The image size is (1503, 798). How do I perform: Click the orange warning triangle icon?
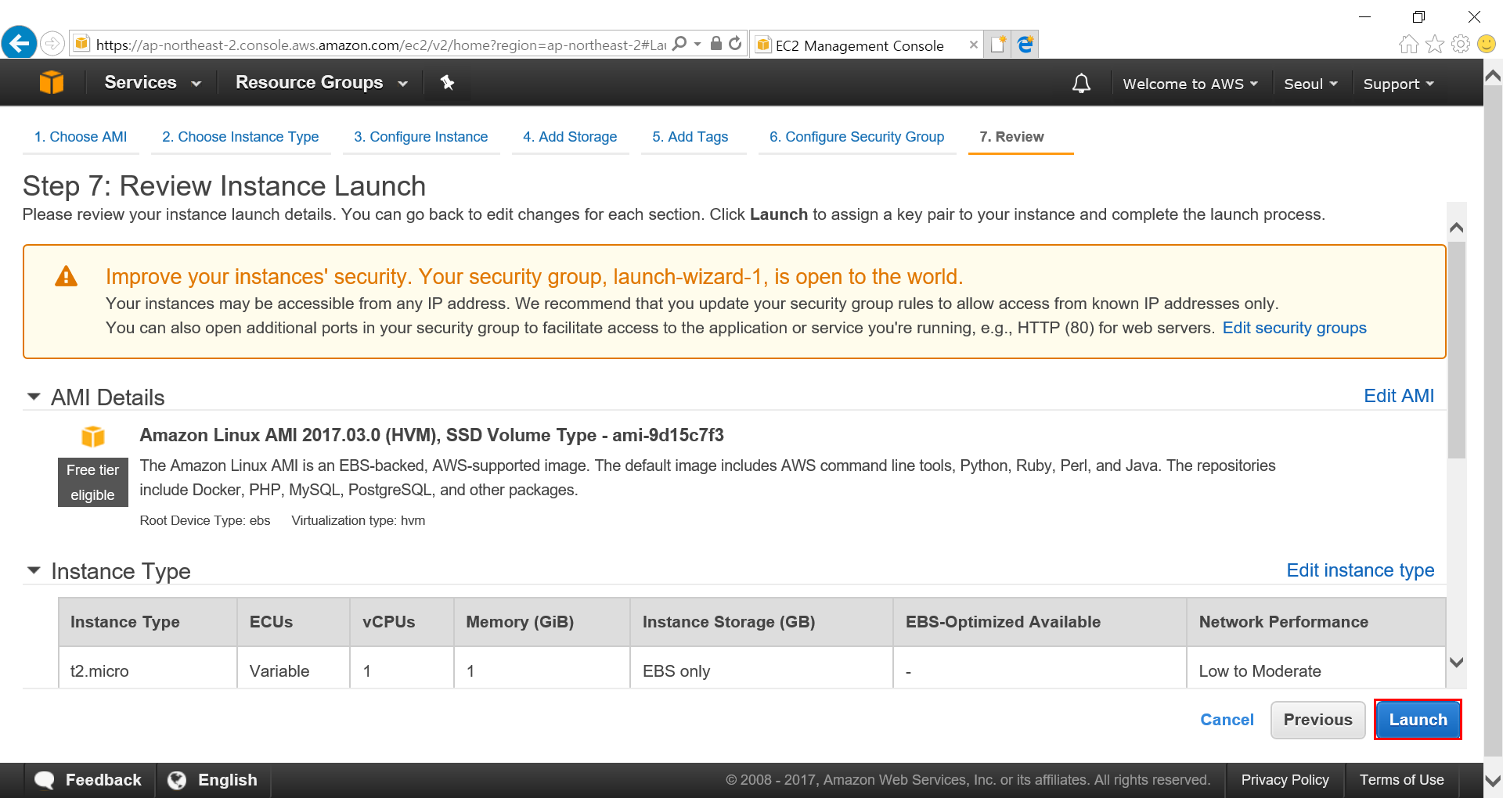coord(66,276)
